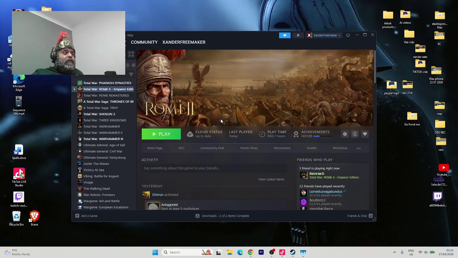Switch Steam to Big Picture mode icon
458x258 pixels.
[x=348, y=35]
